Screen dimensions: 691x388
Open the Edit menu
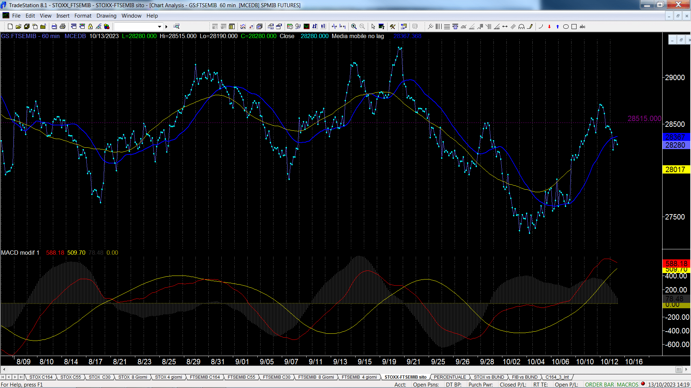pos(30,16)
